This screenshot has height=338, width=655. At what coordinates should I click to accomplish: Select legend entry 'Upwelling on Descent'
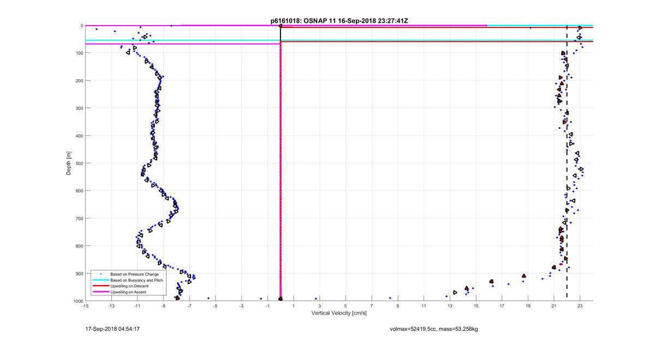click(x=129, y=286)
